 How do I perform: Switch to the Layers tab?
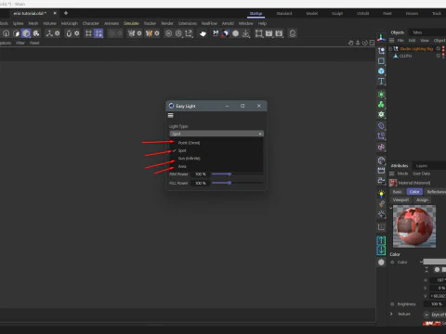pos(422,166)
